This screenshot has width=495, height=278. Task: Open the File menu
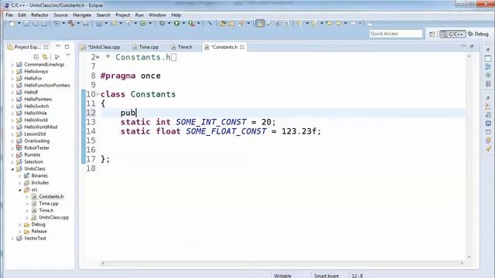pyautogui.click(x=9, y=15)
